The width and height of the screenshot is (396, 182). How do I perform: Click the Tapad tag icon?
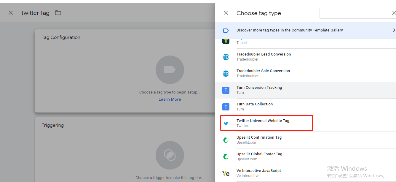[x=226, y=41]
